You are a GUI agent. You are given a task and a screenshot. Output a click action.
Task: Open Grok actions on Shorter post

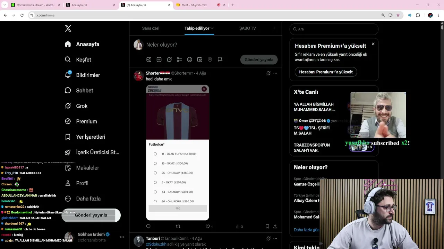coord(268,73)
